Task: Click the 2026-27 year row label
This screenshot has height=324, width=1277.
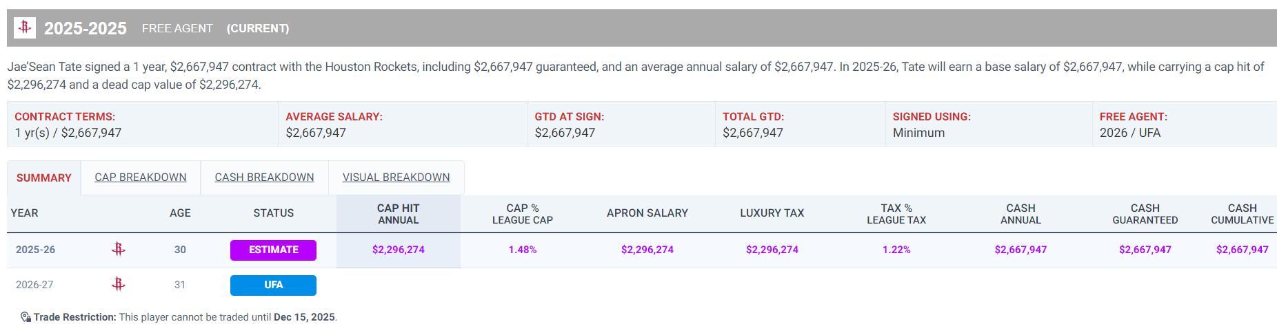Action: pyautogui.click(x=34, y=285)
